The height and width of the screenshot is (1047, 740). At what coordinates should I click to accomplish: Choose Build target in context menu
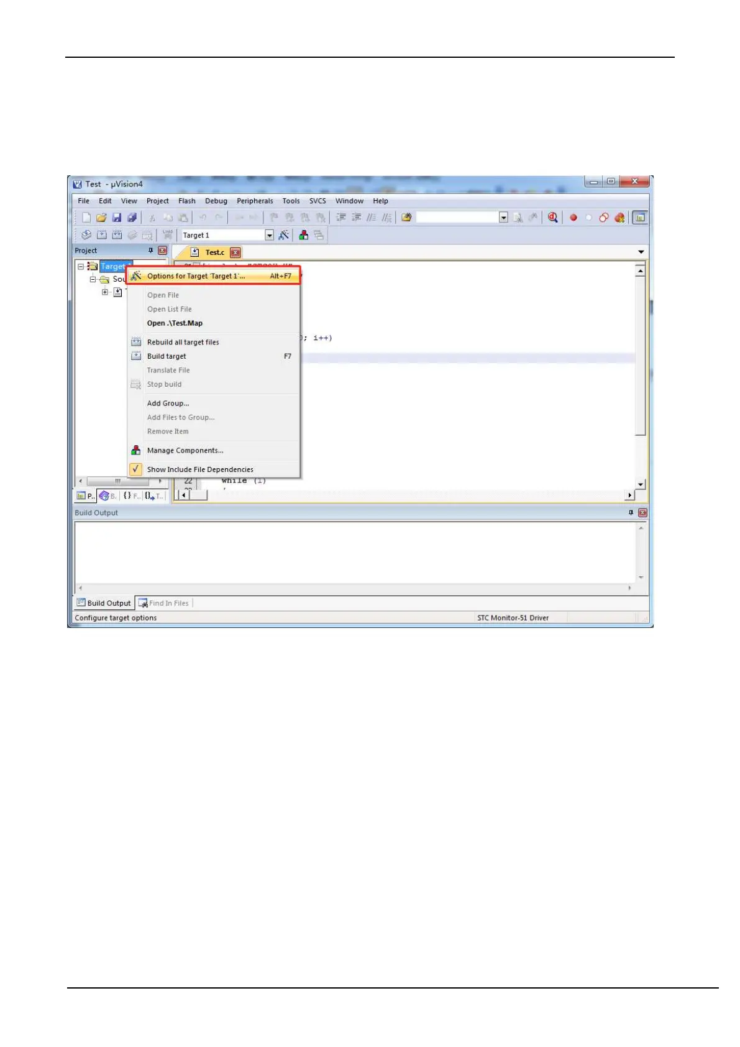213,356
